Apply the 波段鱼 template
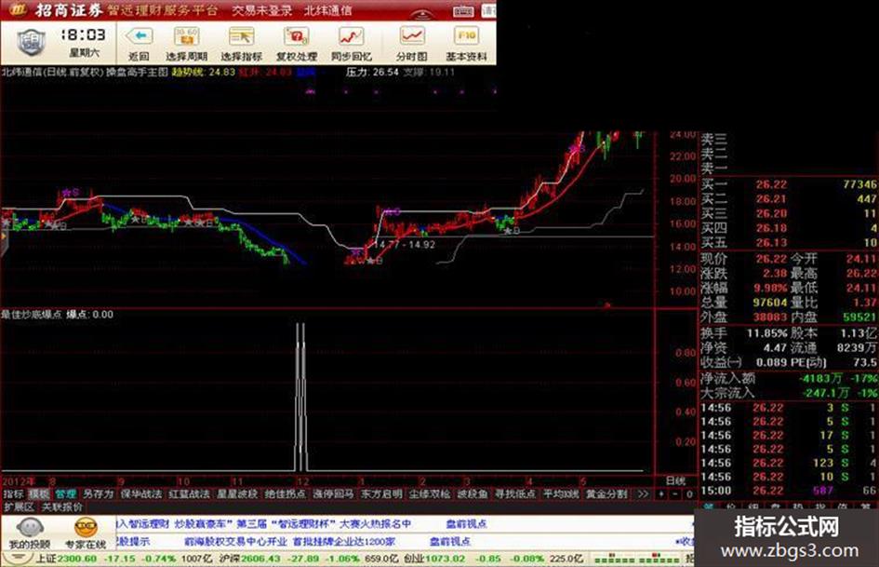The image size is (879, 567). coord(472,494)
